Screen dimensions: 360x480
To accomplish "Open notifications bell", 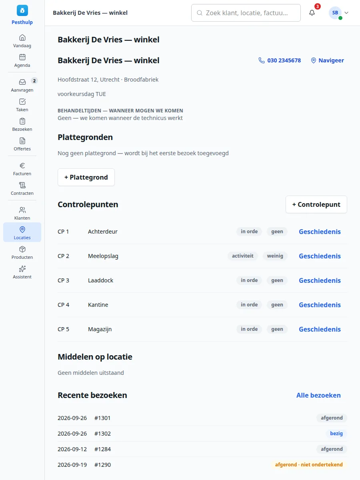I will (312, 13).
